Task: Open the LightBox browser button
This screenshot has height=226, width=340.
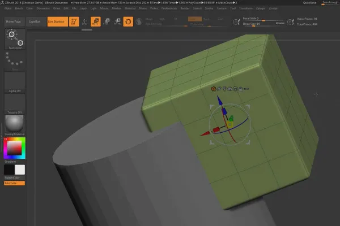Action: click(x=36, y=21)
